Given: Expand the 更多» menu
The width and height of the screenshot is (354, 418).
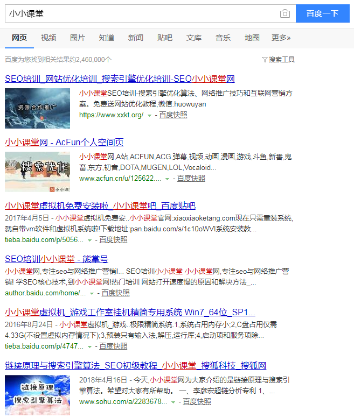Looking at the screenshot, I should [281, 38].
